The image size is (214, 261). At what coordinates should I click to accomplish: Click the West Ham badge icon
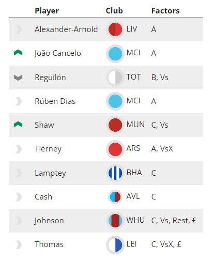tap(115, 221)
